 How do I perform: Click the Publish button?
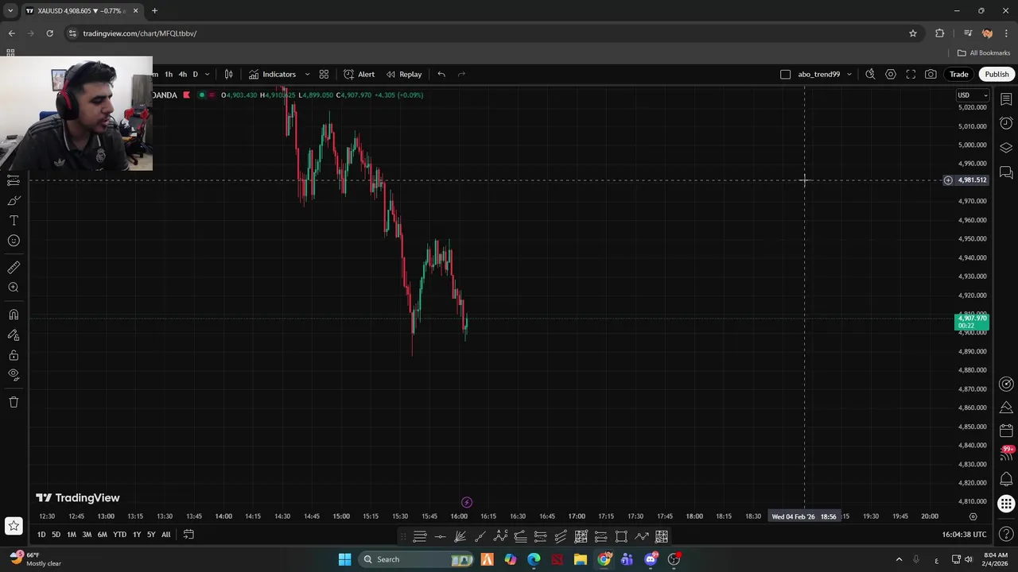pos(997,74)
